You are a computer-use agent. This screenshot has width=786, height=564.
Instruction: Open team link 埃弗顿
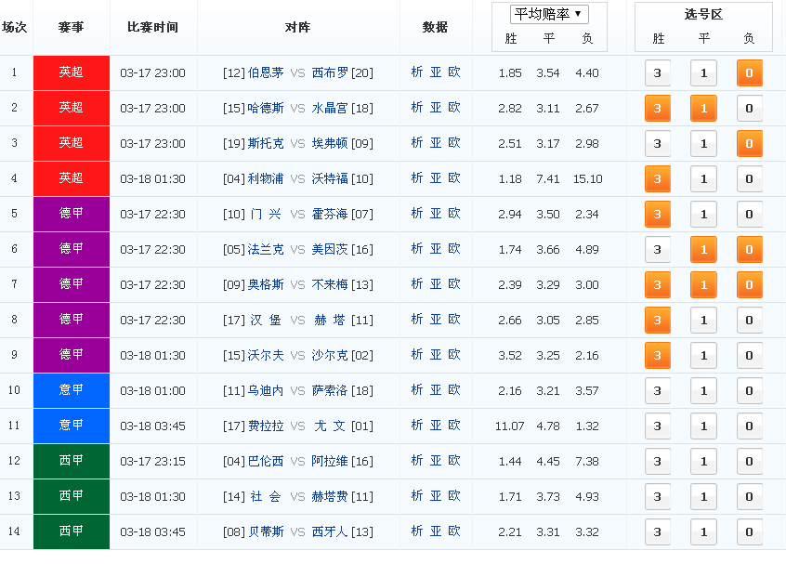(x=330, y=143)
